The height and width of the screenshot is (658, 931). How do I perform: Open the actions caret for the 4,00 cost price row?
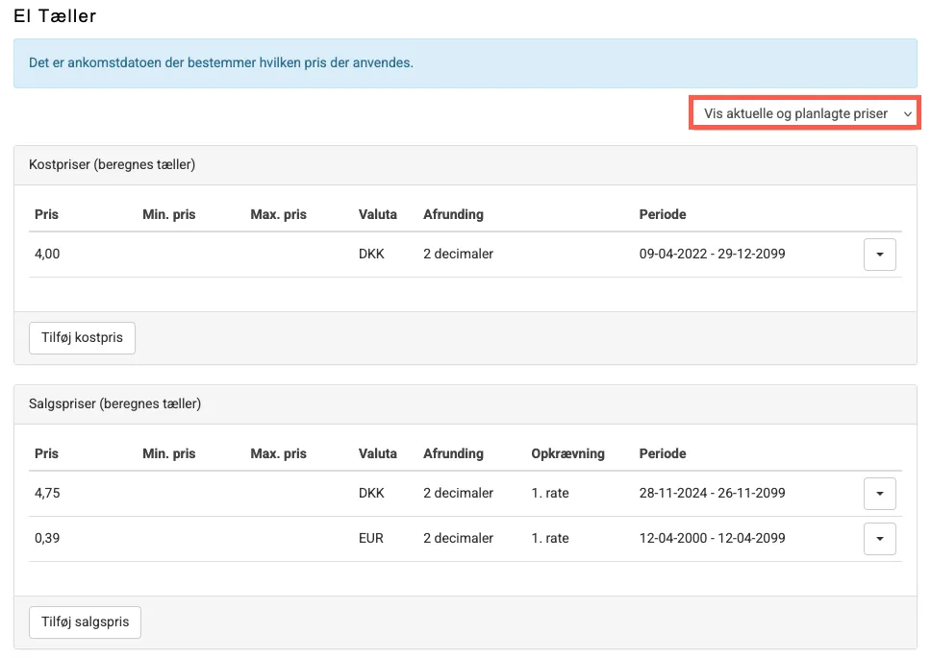pyautogui.click(x=880, y=255)
